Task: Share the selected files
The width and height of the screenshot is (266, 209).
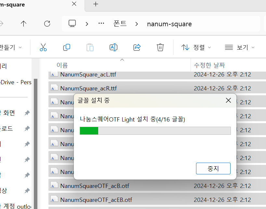Action: [x=137, y=47]
